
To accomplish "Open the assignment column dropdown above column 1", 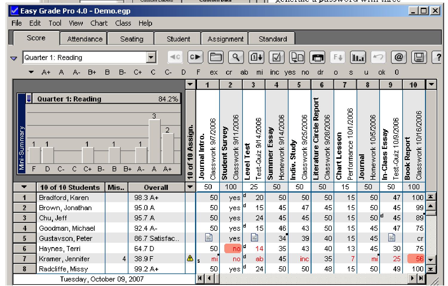I will [x=191, y=84].
